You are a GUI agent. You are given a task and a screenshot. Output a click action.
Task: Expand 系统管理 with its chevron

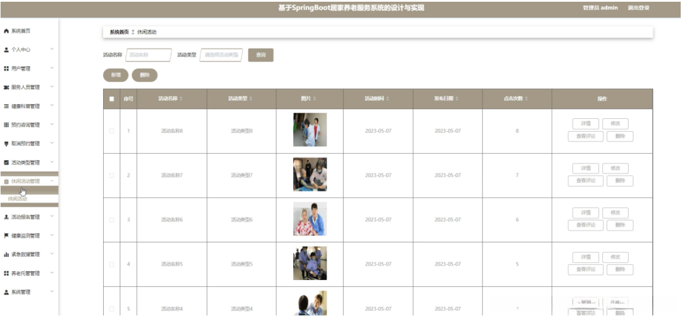[x=52, y=292]
